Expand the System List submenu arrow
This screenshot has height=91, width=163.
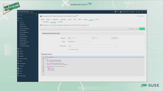[36, 25]
